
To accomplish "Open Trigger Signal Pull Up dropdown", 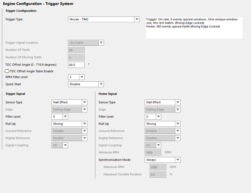I will [69, 124].
